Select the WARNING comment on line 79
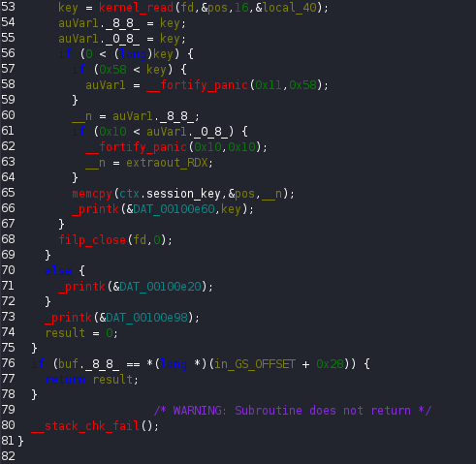 293,411
